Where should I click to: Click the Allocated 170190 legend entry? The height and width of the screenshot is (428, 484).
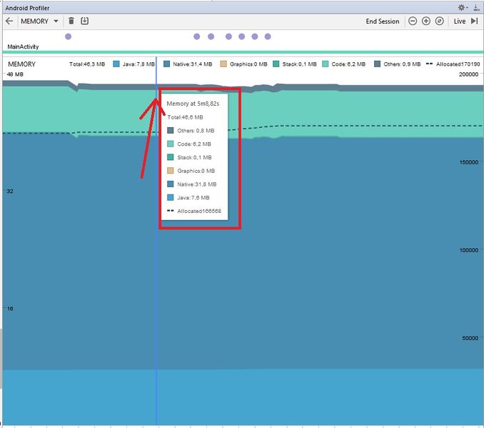453,64
